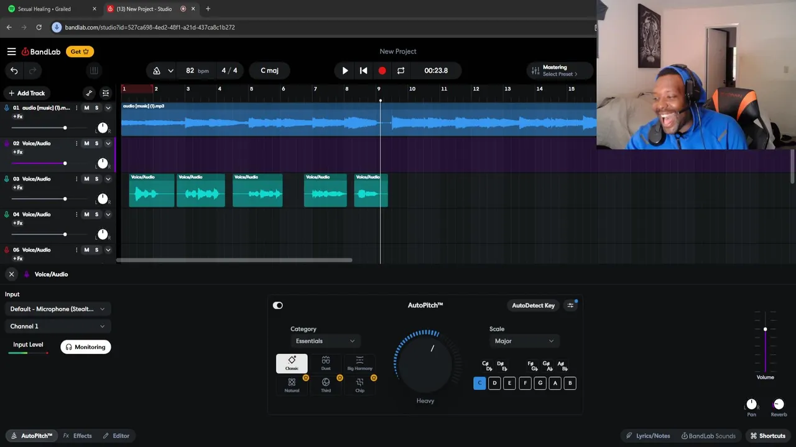Click the Add Track button

27,93
